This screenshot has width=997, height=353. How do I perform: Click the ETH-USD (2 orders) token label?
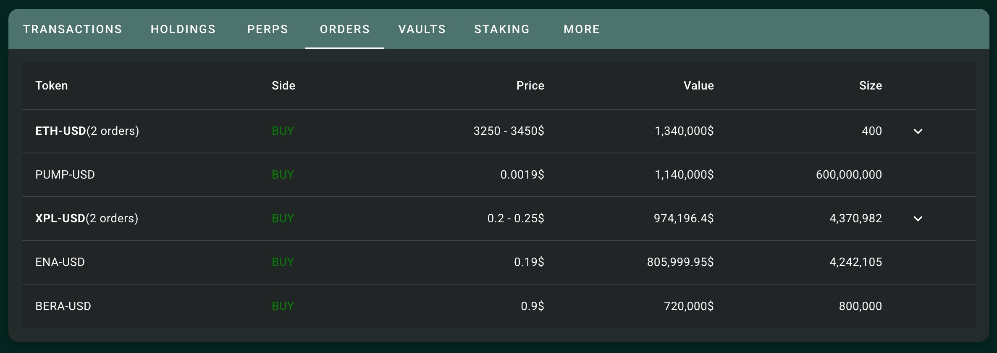point(87,131)
